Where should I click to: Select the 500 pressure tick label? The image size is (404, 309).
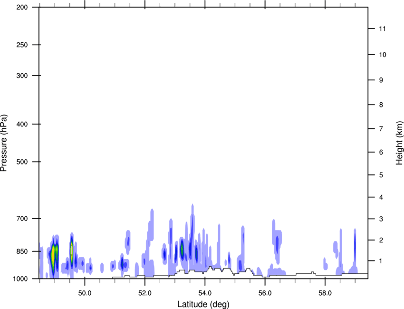[x=22, y=162]
